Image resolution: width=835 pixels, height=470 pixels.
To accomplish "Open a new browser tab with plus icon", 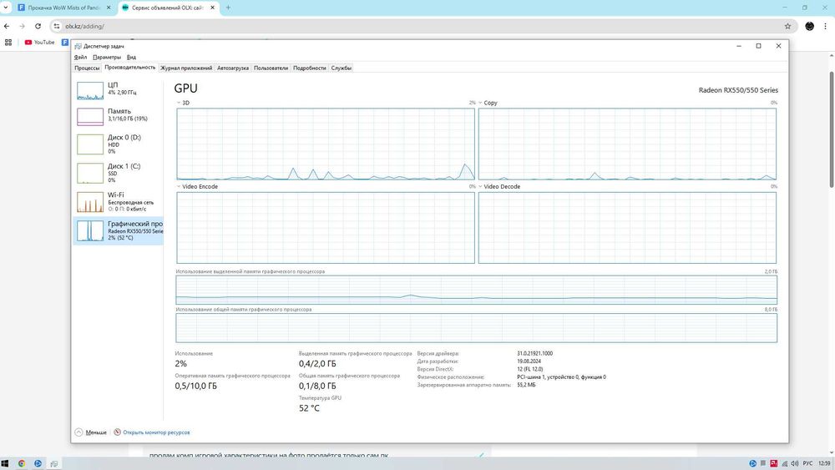I will 228,8.
